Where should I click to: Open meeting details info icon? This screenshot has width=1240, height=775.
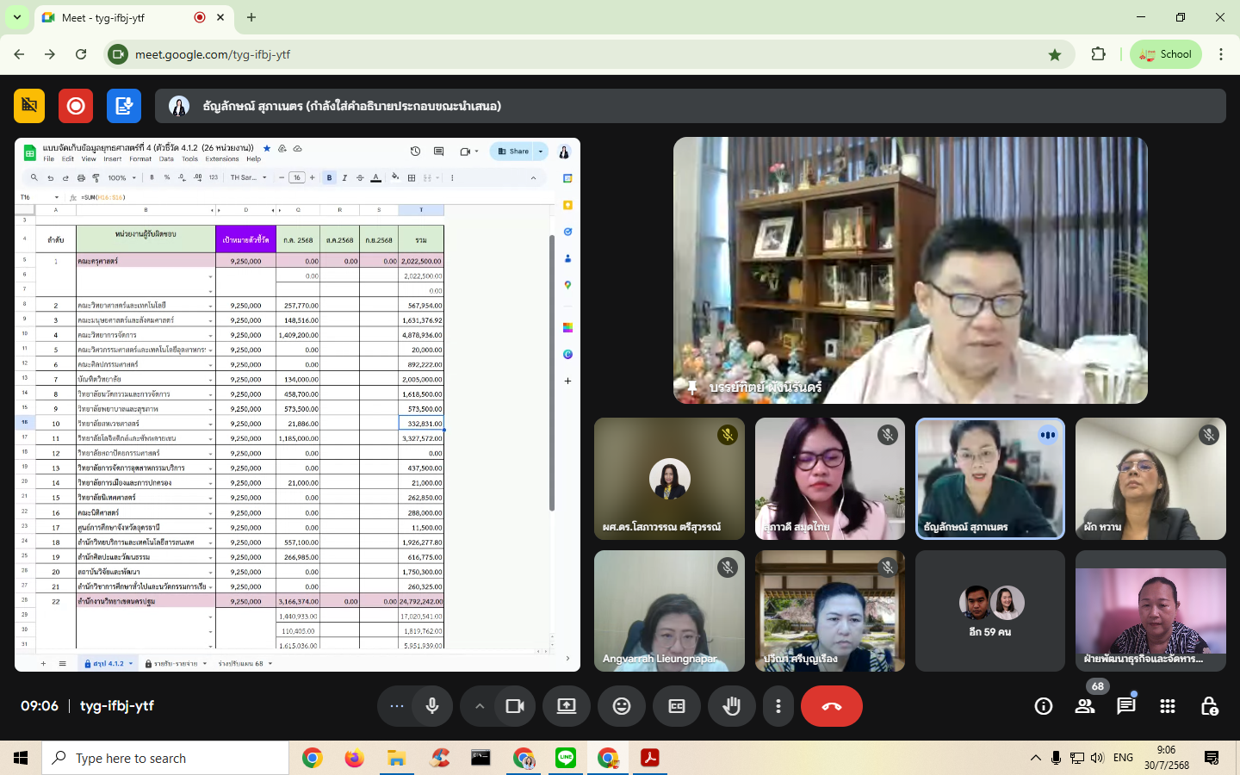(x=1044, y=706)
